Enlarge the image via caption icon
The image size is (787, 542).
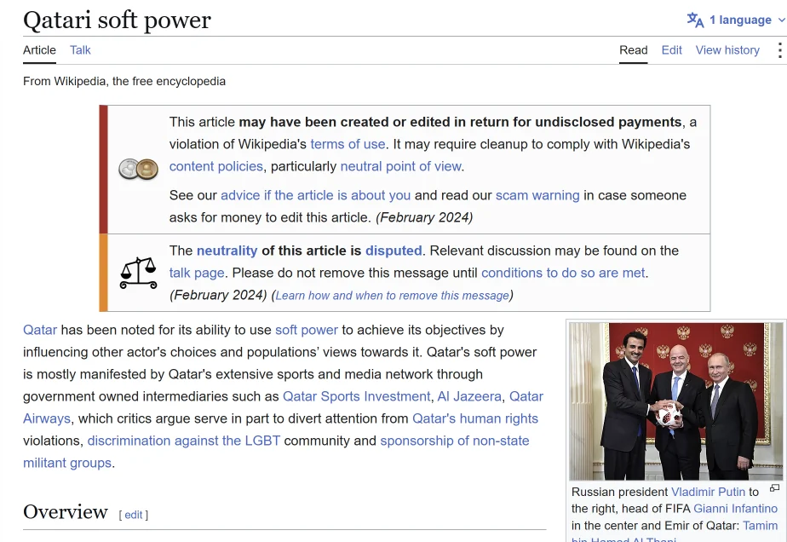[x=774, y=487]
